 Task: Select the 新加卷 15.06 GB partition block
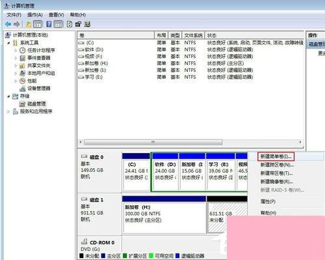[x=192, y=171]
